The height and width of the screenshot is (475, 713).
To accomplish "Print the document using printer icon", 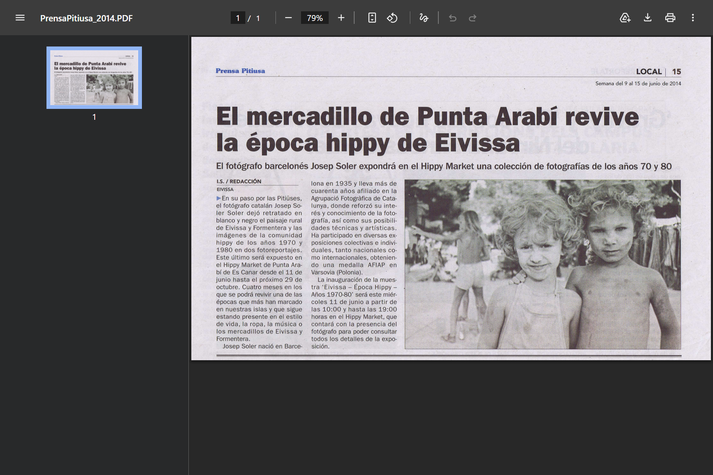I will (x=670, y=18).
